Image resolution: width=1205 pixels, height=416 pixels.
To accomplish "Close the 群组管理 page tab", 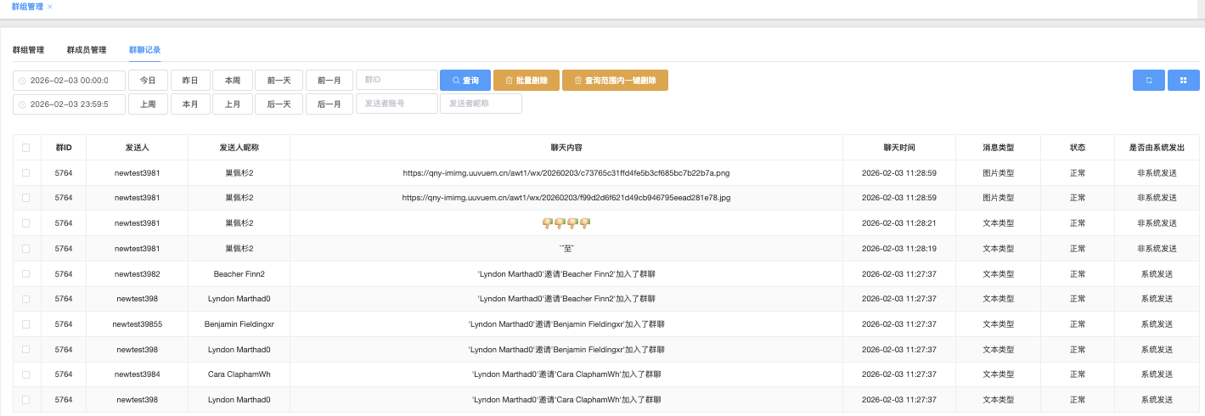I will 50,7.
